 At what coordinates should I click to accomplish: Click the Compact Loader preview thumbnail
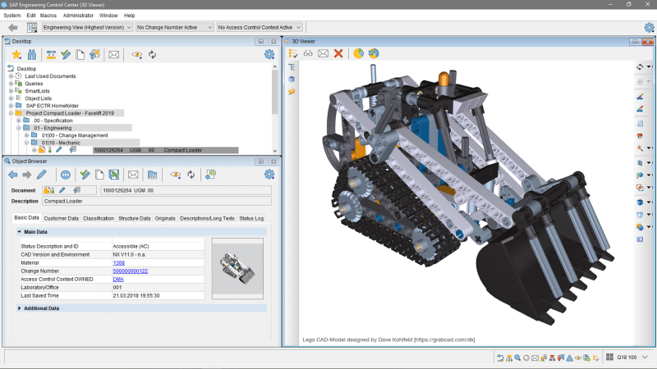pos(237,269)
